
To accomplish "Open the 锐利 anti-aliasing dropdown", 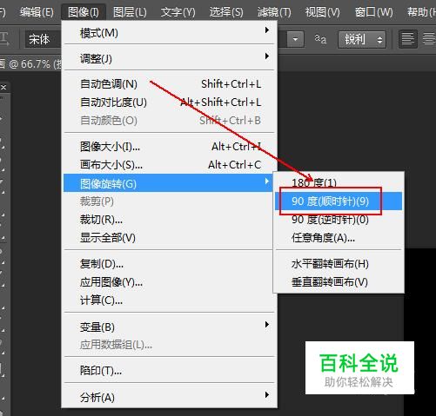I will (x=362, y=39).
